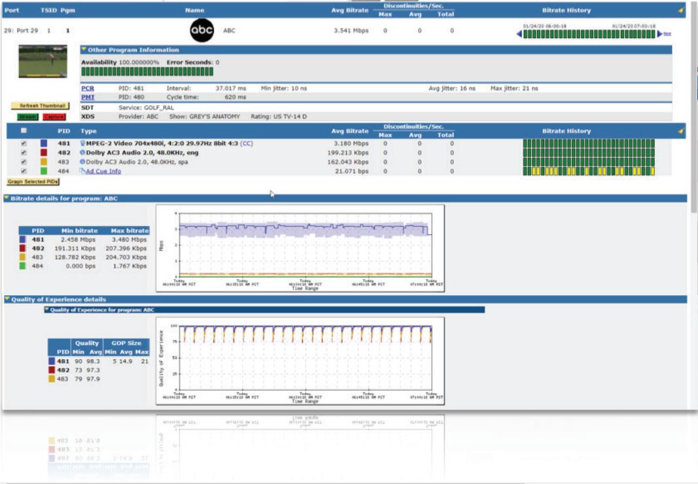Collapse Quality of Experience for program ABC subsection
The height and width of the screenshot is (484, 698).
click(x=46, y=309)
